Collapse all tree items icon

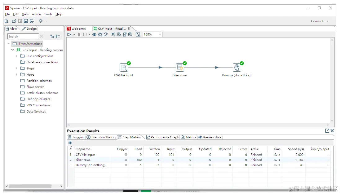(58, 36)
